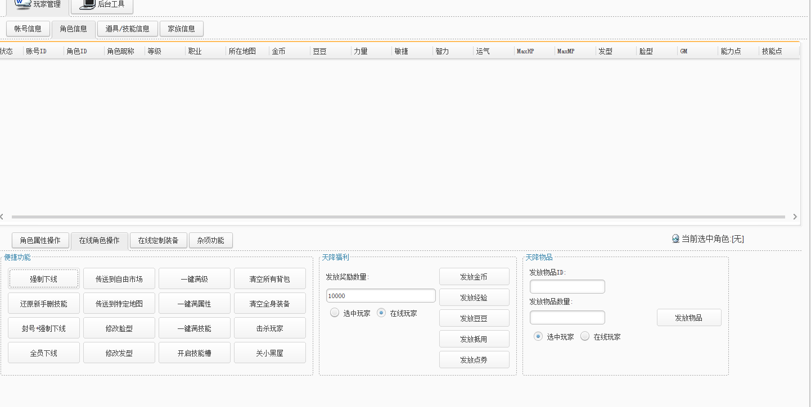Click the GM column header
The height and width of the screenshot is (407, 811).
pos(698,51)
